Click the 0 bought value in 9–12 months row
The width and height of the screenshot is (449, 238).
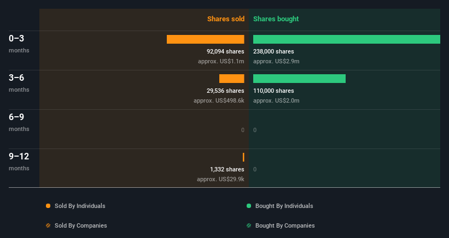[x=255, y=169]
